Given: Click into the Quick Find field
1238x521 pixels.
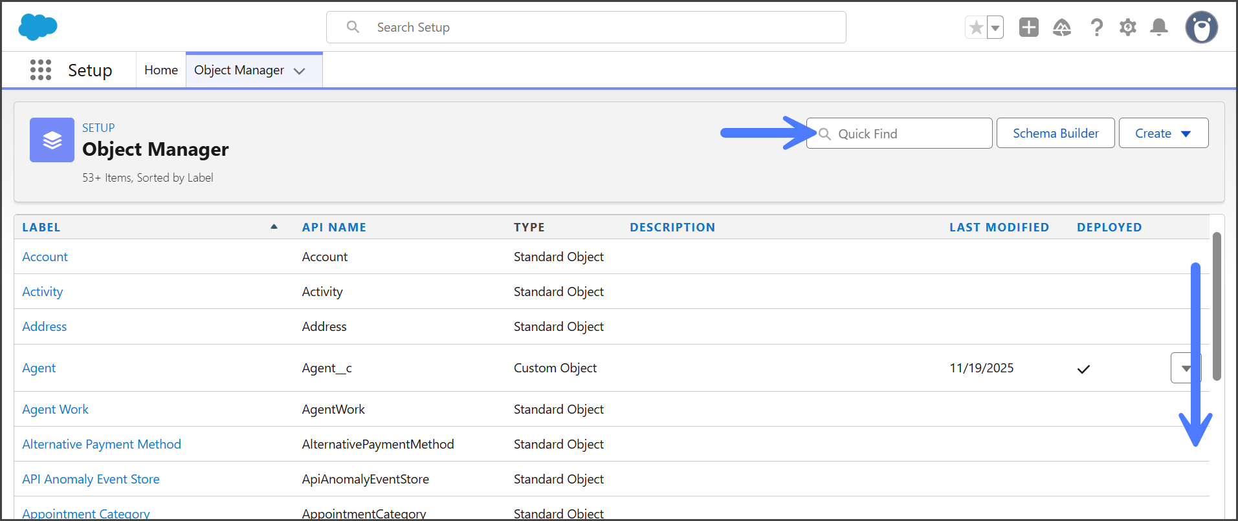Looking at the screenshot, I should point(906,134).
